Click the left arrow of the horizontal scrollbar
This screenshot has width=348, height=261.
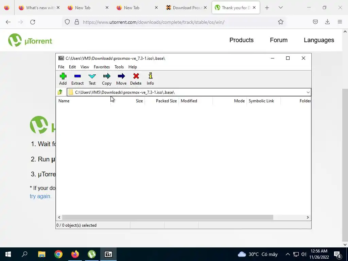59,217
